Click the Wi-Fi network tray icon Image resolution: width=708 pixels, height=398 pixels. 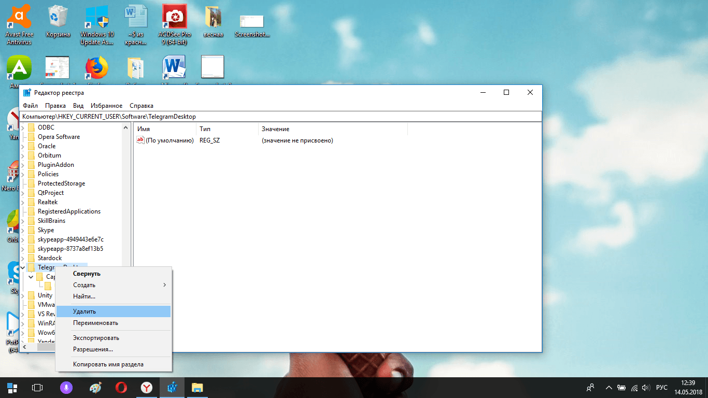click(x=634, y=387)
